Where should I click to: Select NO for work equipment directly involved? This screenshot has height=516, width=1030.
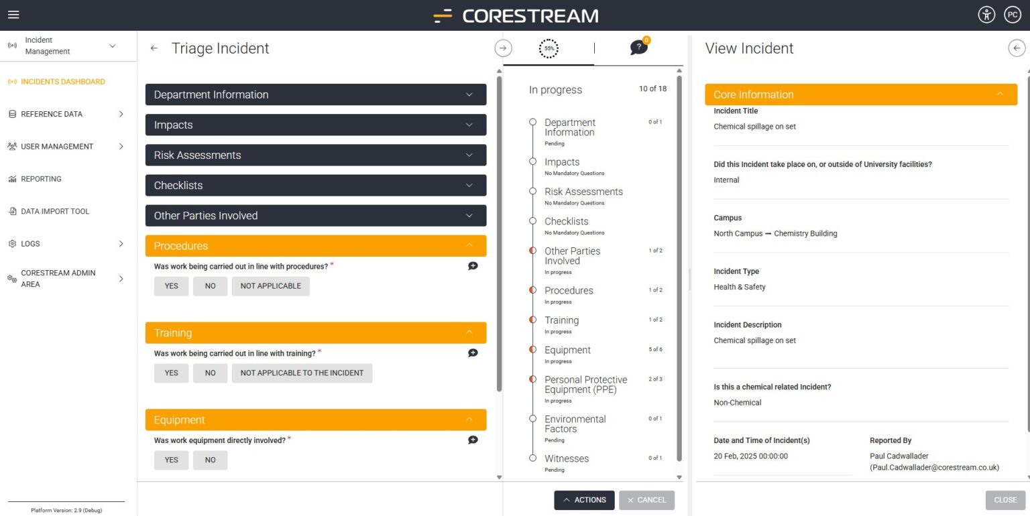pos(210,460)
